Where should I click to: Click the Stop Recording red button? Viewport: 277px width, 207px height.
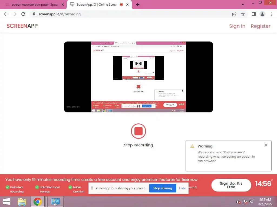pos(138,131)
